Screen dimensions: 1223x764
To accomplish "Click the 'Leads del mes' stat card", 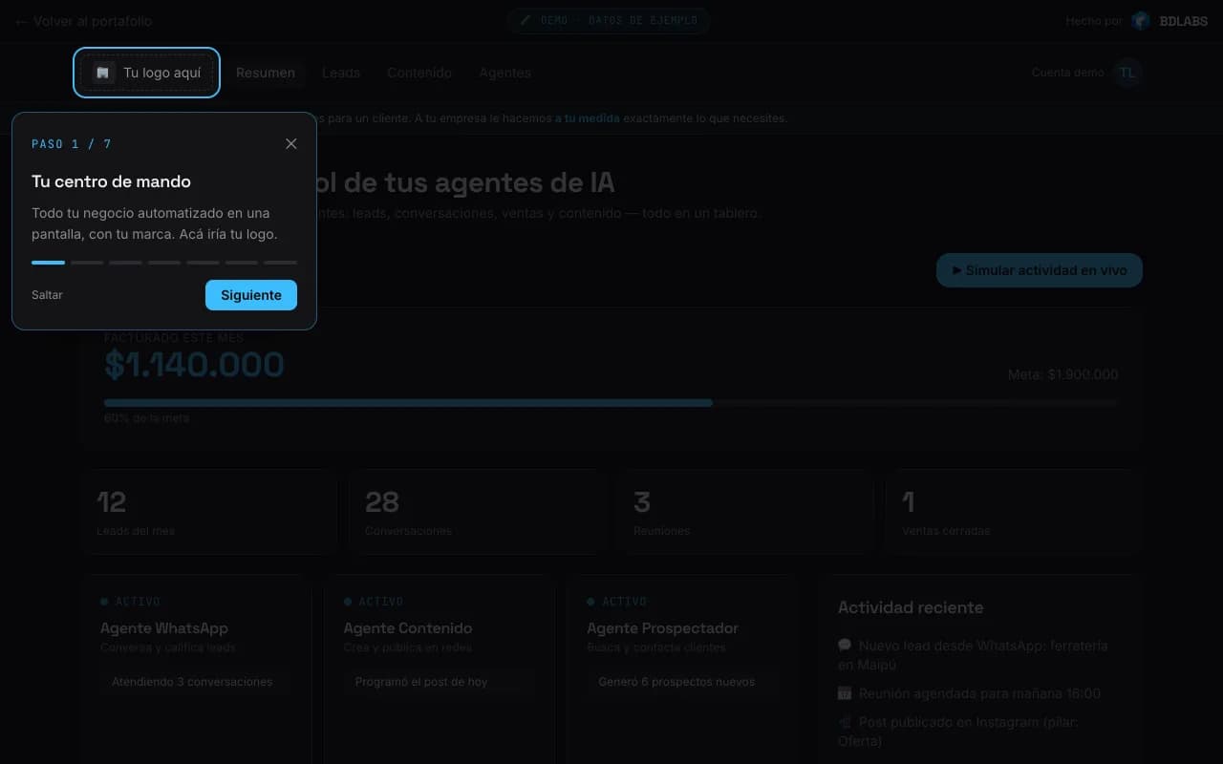I will 209,512.
